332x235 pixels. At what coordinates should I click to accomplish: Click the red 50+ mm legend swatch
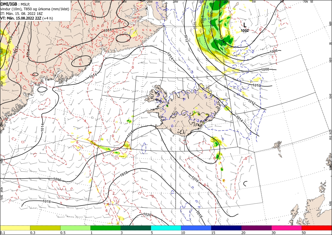pyautogui.click(x=317, y=228)
